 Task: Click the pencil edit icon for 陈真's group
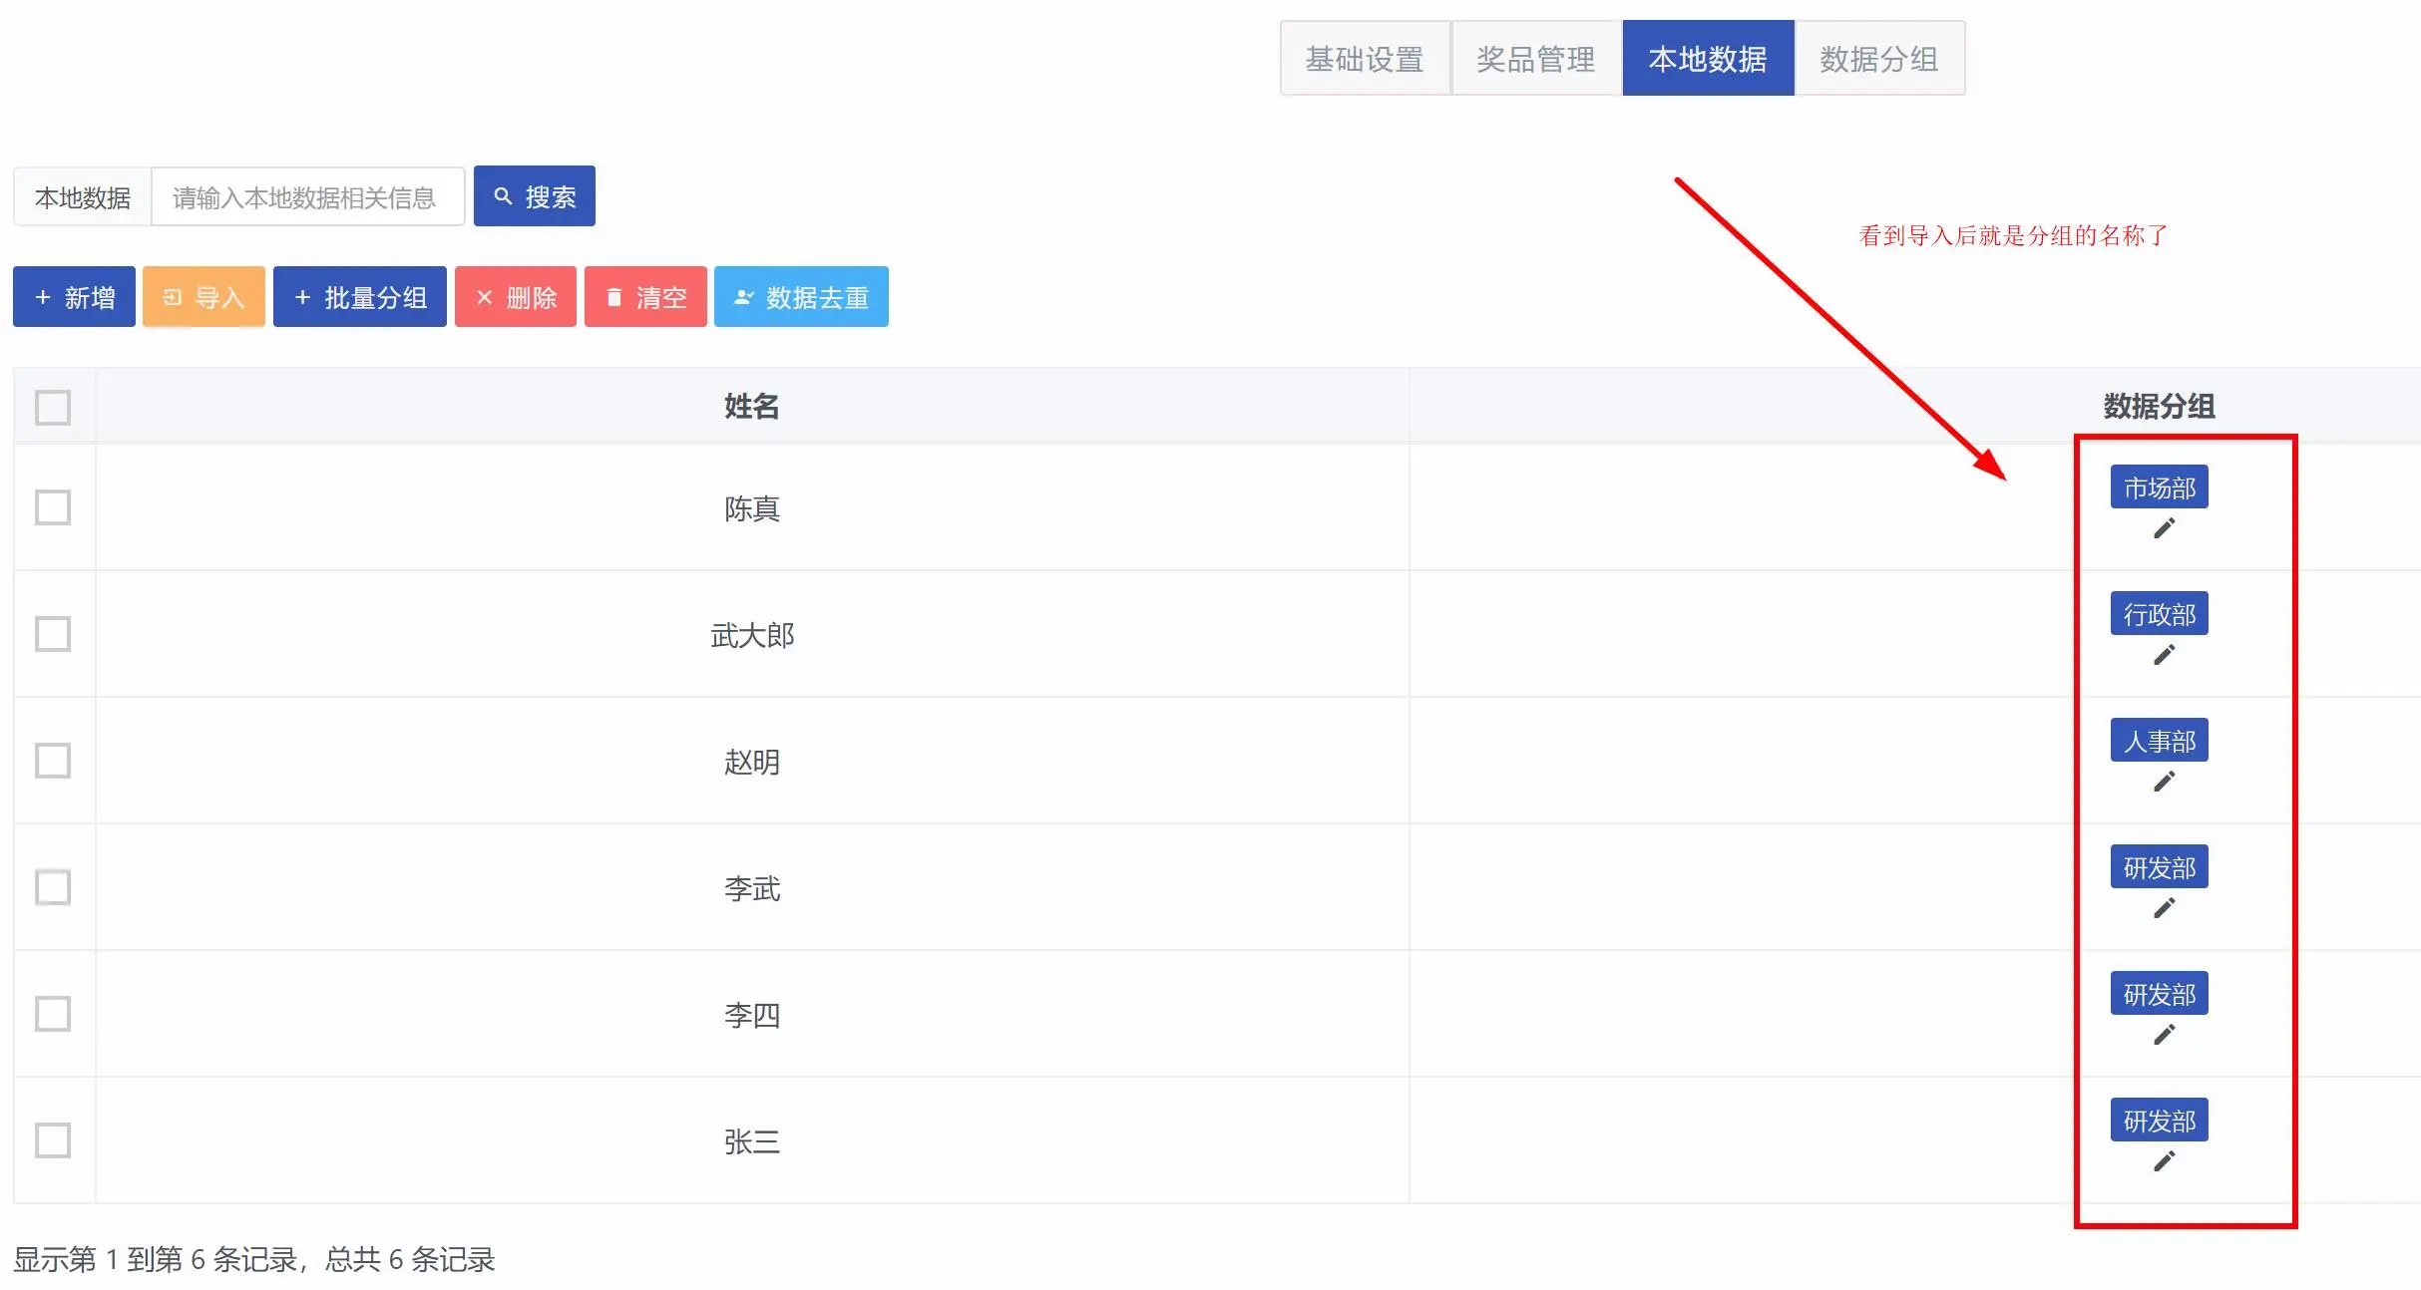pyautogui.click(x=2163, y=528)
